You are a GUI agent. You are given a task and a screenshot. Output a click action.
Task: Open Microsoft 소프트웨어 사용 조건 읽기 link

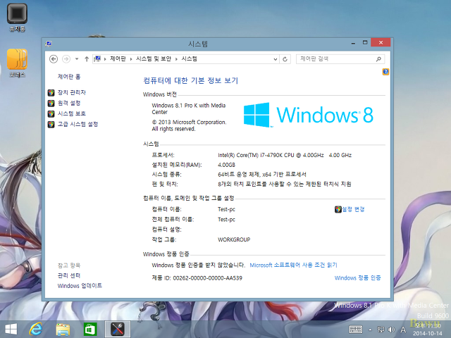(x=293, y=265)
